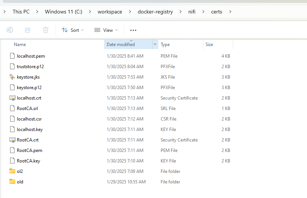
Task: Navigate to nifi in breadcrumb
Action: click(x=192, y=12)
